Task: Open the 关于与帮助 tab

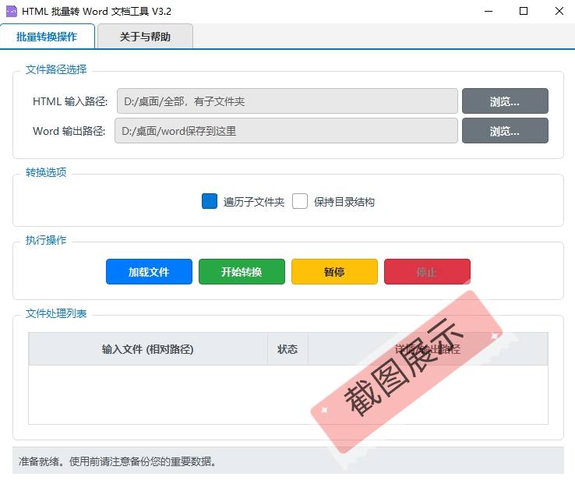Action: [x=145, y=37]
